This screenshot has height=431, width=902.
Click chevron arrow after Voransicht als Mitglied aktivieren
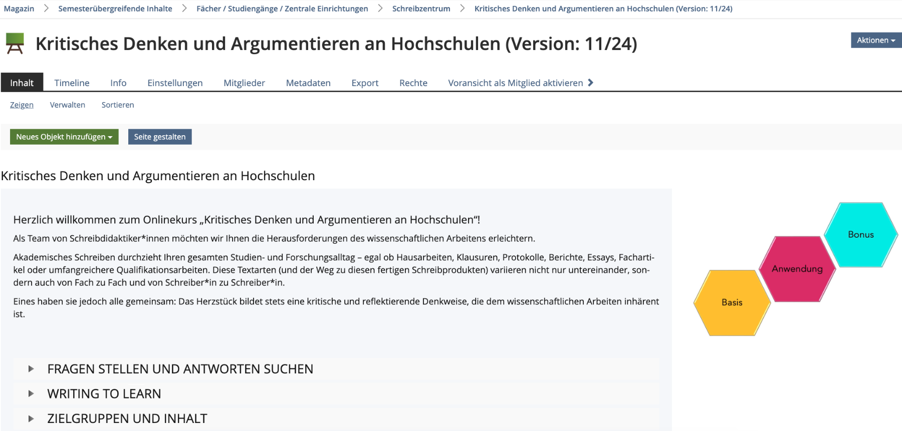(590, 83)
